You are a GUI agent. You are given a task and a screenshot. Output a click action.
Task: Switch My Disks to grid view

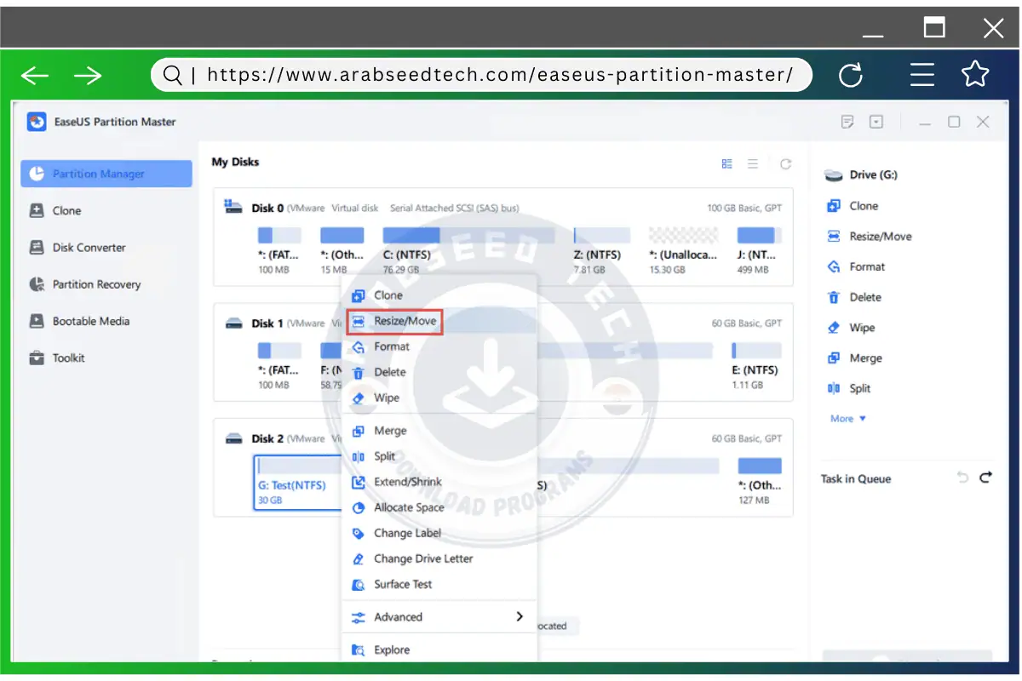point(726,163)
